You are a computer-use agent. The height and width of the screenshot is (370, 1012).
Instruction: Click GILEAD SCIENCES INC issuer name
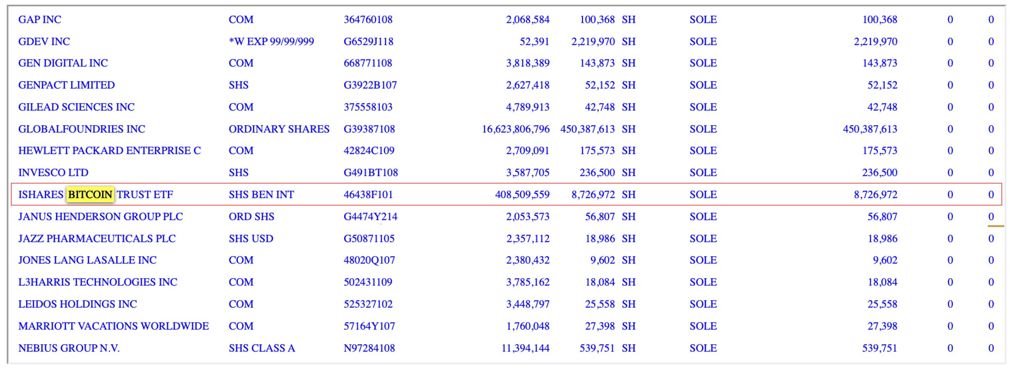[x=76, y=107]
